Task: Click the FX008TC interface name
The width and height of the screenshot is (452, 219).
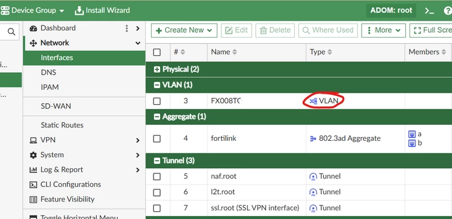Action: [226, 101]
